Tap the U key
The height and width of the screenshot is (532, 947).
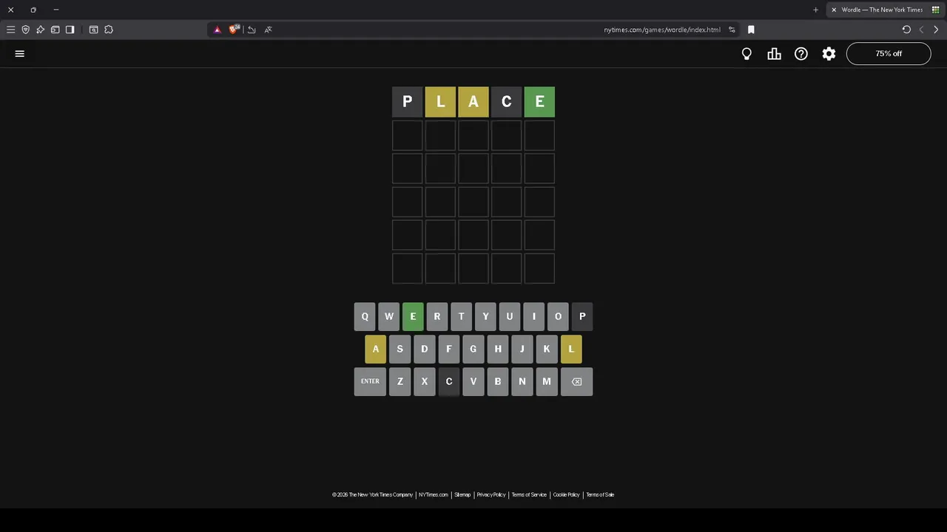[x=510, y=316]
